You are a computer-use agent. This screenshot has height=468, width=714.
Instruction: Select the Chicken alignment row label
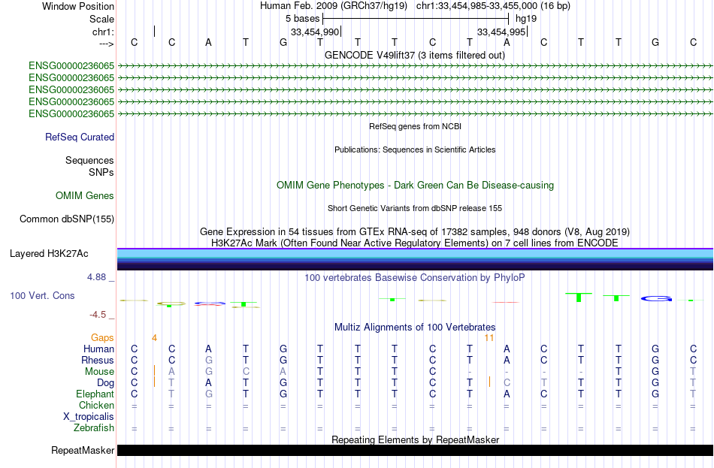point(96,405)
